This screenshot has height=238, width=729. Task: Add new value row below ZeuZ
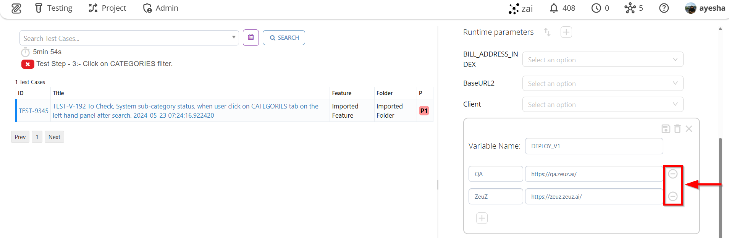(482, 218)
